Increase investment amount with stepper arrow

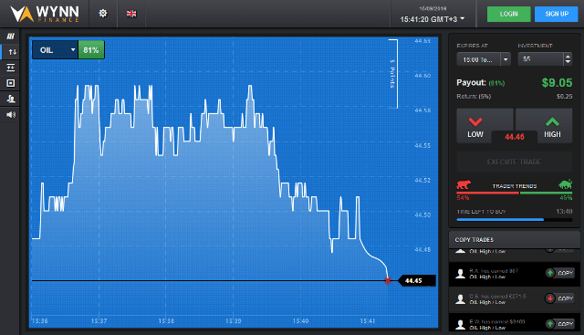click(568, 57)
